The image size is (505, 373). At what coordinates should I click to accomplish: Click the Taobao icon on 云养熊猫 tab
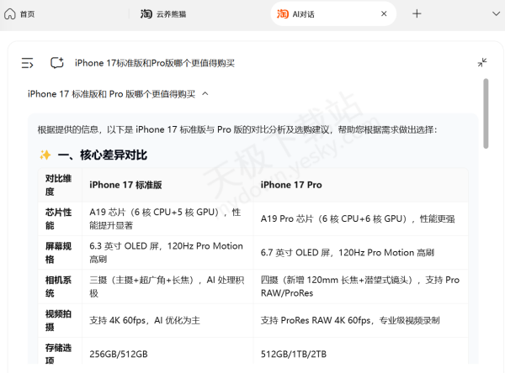(x=146, y=13)
